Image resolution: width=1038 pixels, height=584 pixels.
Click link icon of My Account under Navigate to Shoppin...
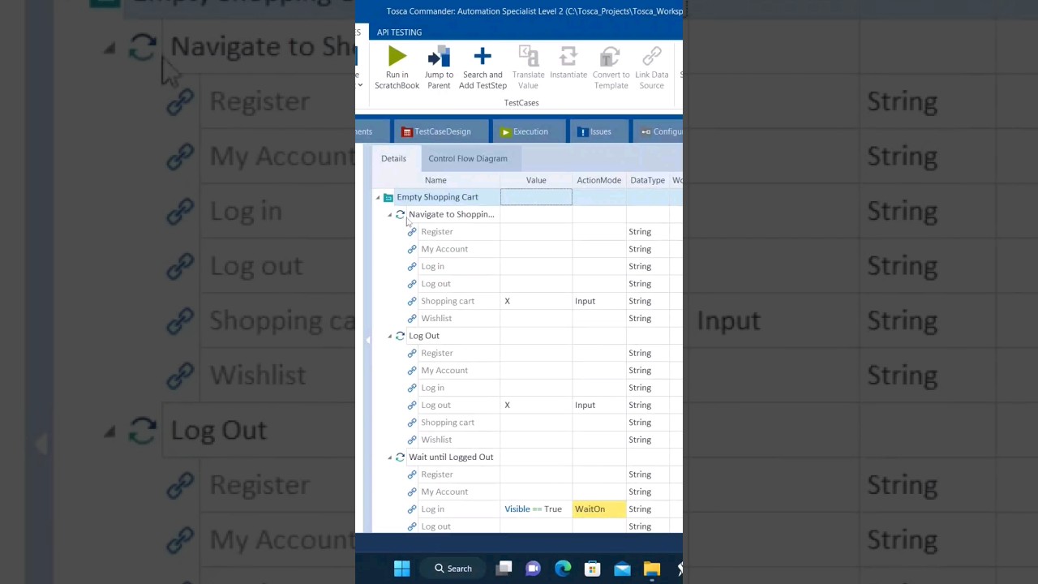click(412, 249)
